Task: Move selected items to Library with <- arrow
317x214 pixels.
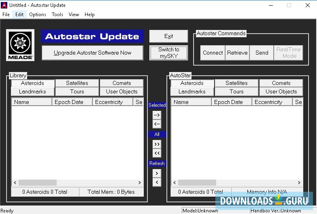Action: coord(157,124)
